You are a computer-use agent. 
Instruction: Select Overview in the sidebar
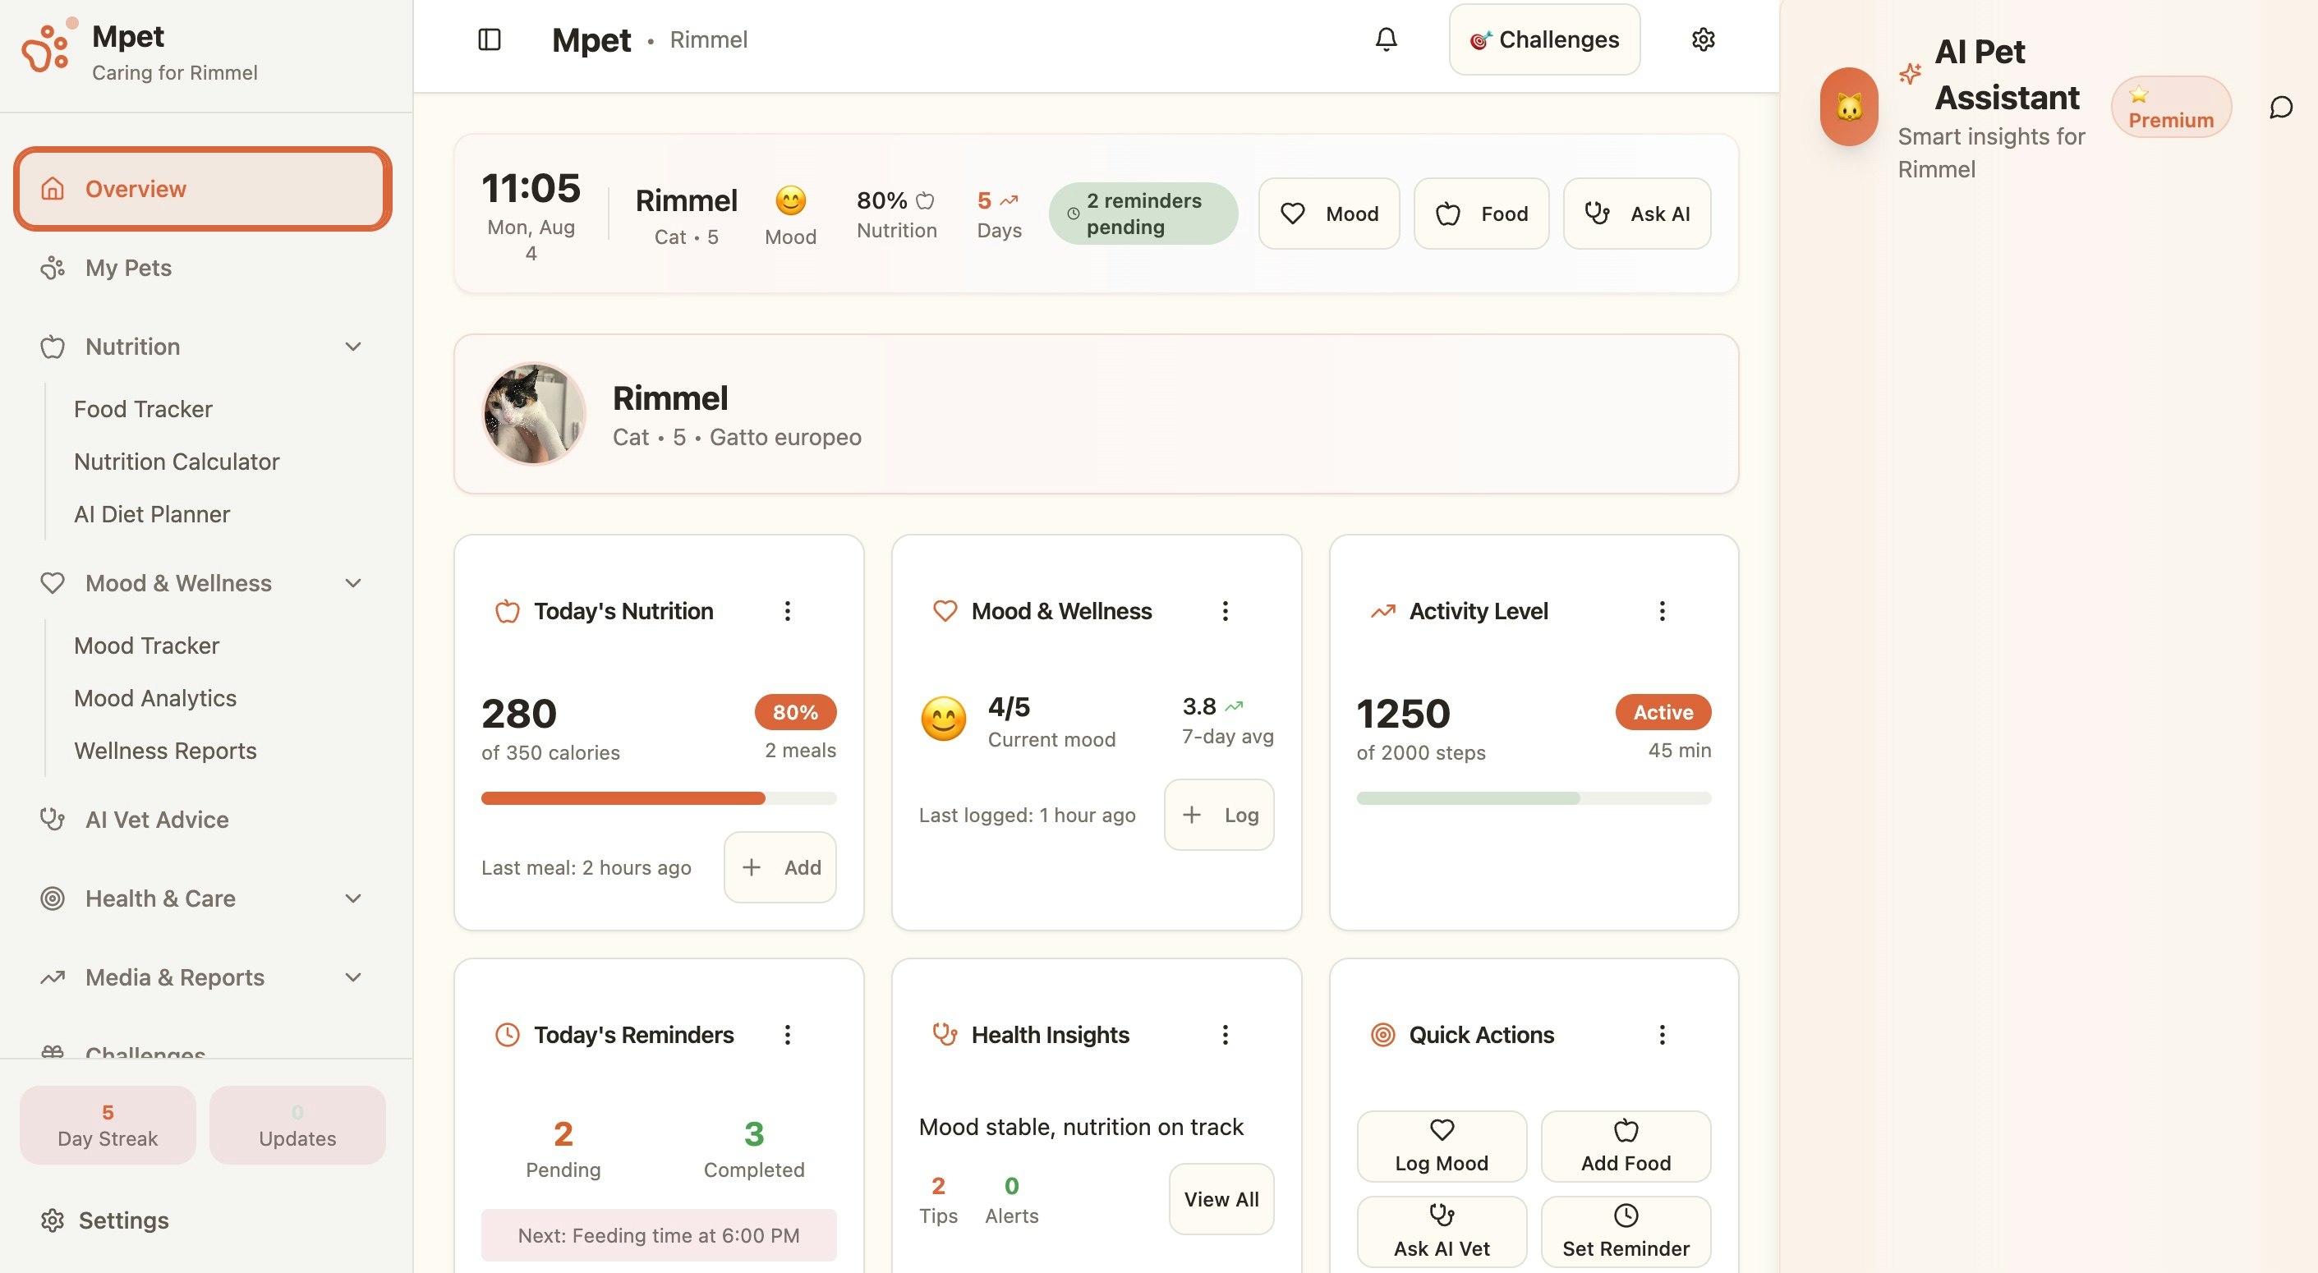coord(202,189)
